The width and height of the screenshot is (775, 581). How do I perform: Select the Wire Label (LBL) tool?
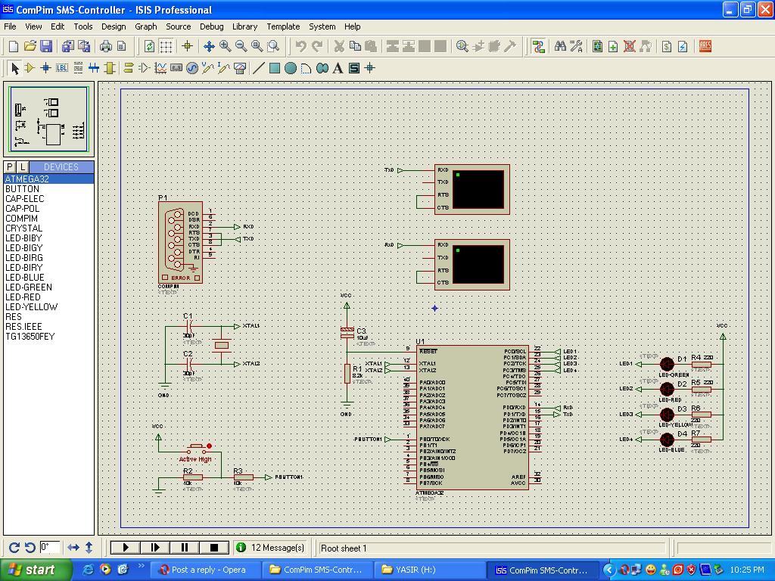[x=62, y=68]
